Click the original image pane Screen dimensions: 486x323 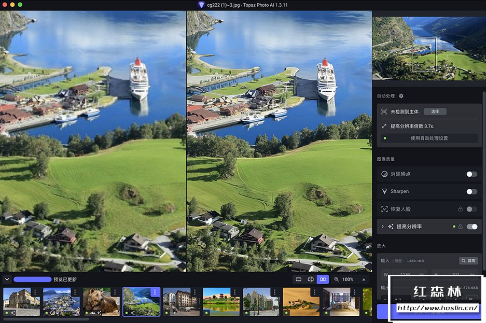tap(93, 142)
